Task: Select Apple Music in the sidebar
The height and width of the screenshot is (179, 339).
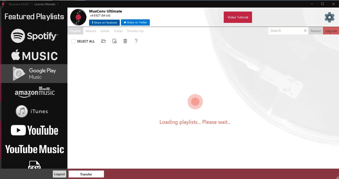Action: coord(34,55)
